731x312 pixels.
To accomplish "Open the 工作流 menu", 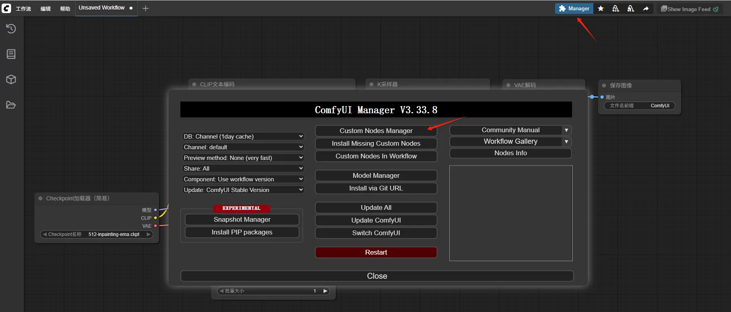I will click(x=23, y=9).
